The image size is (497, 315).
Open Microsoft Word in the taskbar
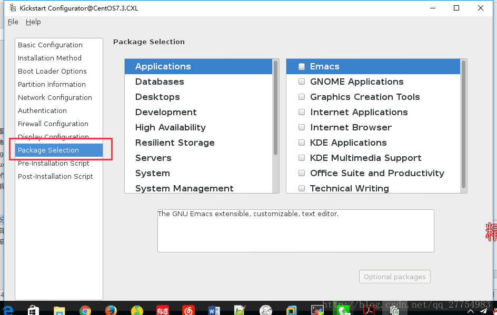(214, 310)
